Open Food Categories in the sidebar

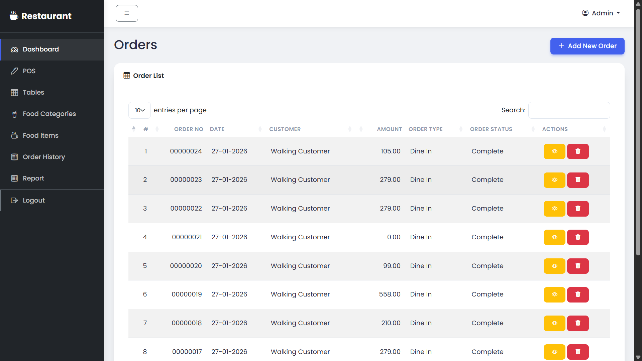click(x=53, y=114)
